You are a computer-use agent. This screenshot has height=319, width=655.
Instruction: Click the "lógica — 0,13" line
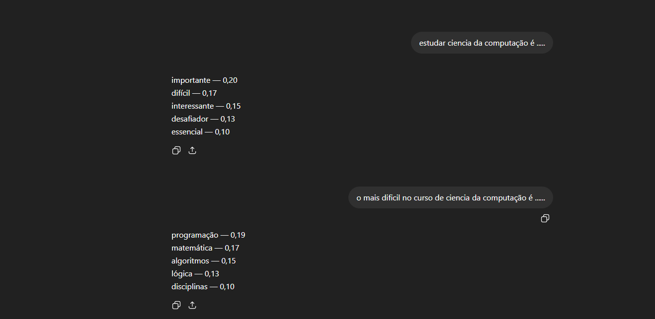195,274
